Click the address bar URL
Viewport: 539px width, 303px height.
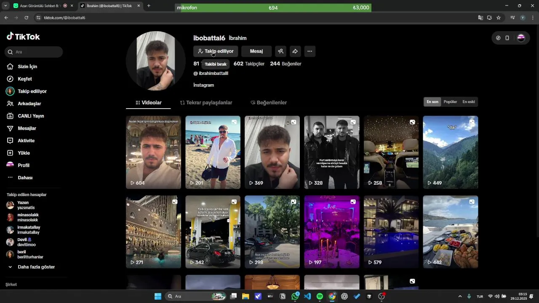tap(65, 18)
